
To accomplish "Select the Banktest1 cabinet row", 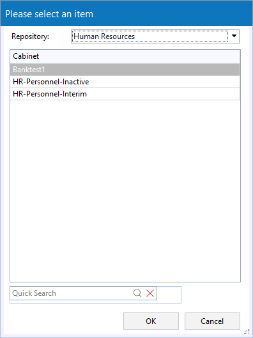I will point(125,70).
